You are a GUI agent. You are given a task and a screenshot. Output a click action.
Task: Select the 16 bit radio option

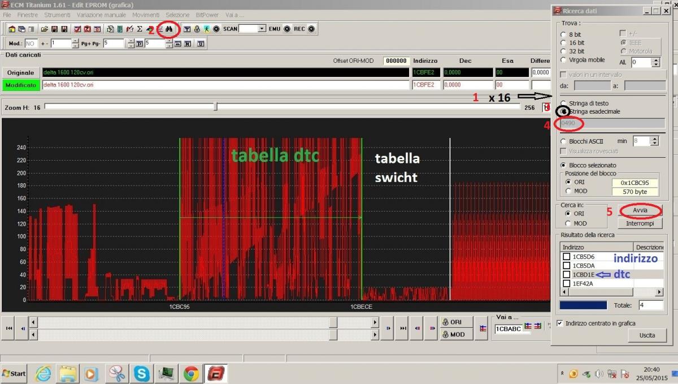[x=563, y=43]
